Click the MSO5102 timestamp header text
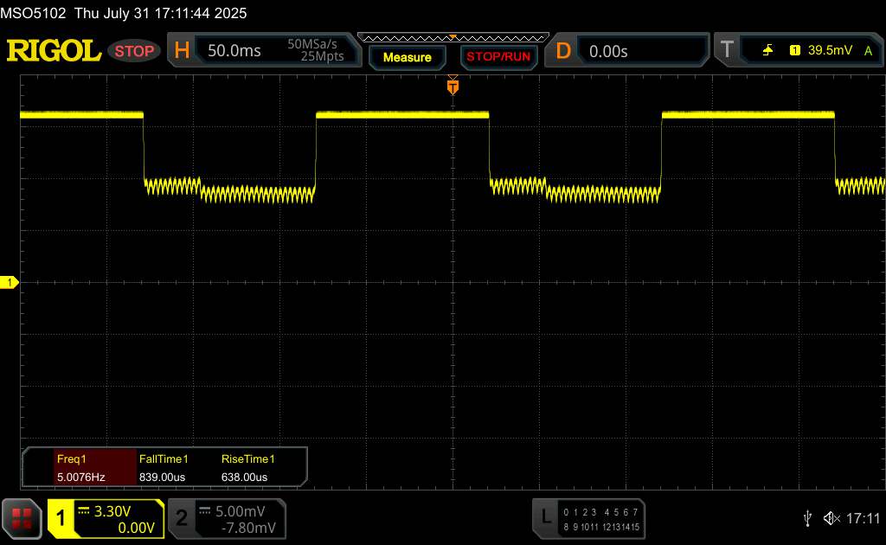The image size is (886, 545). [123, 13]
